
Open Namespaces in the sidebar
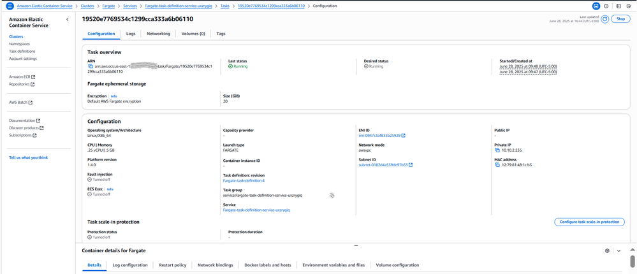coord(19,44)
